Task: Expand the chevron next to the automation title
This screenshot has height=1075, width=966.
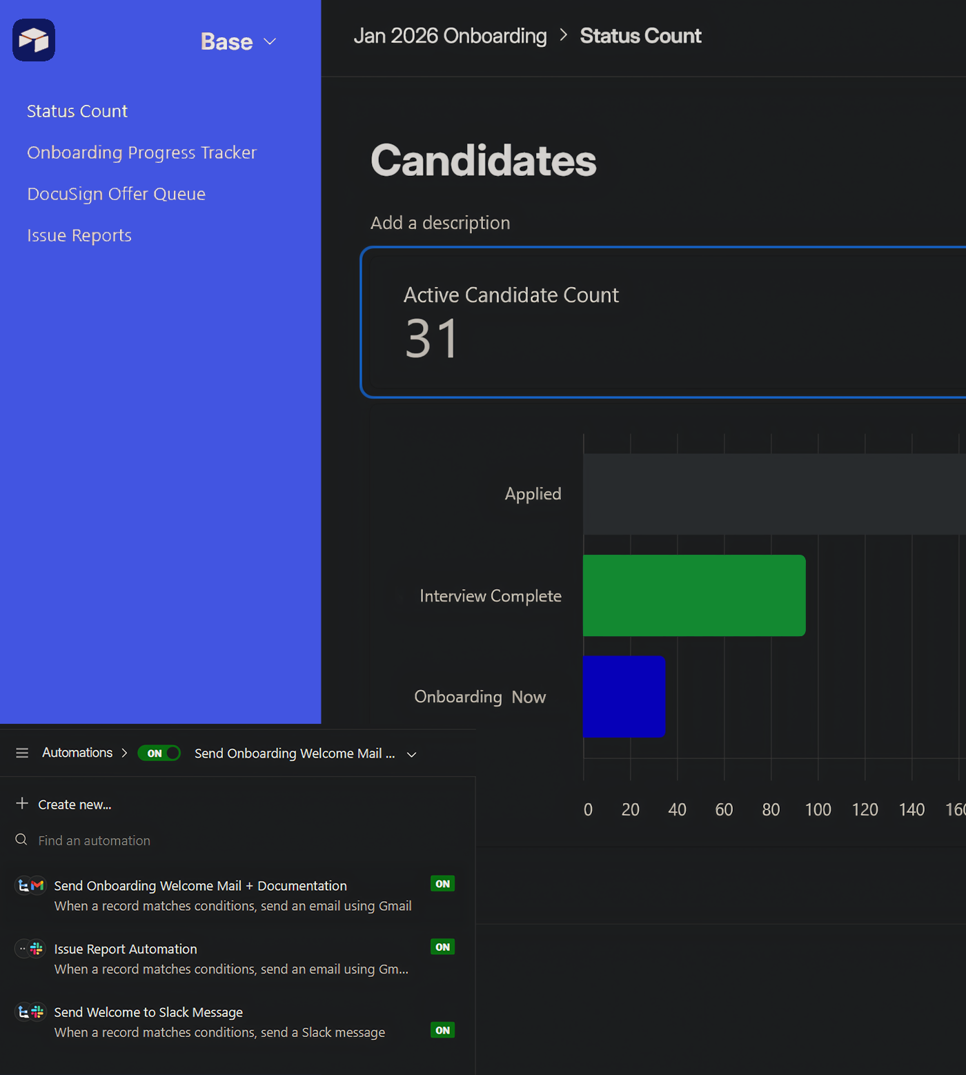Action: pos(412,753)
